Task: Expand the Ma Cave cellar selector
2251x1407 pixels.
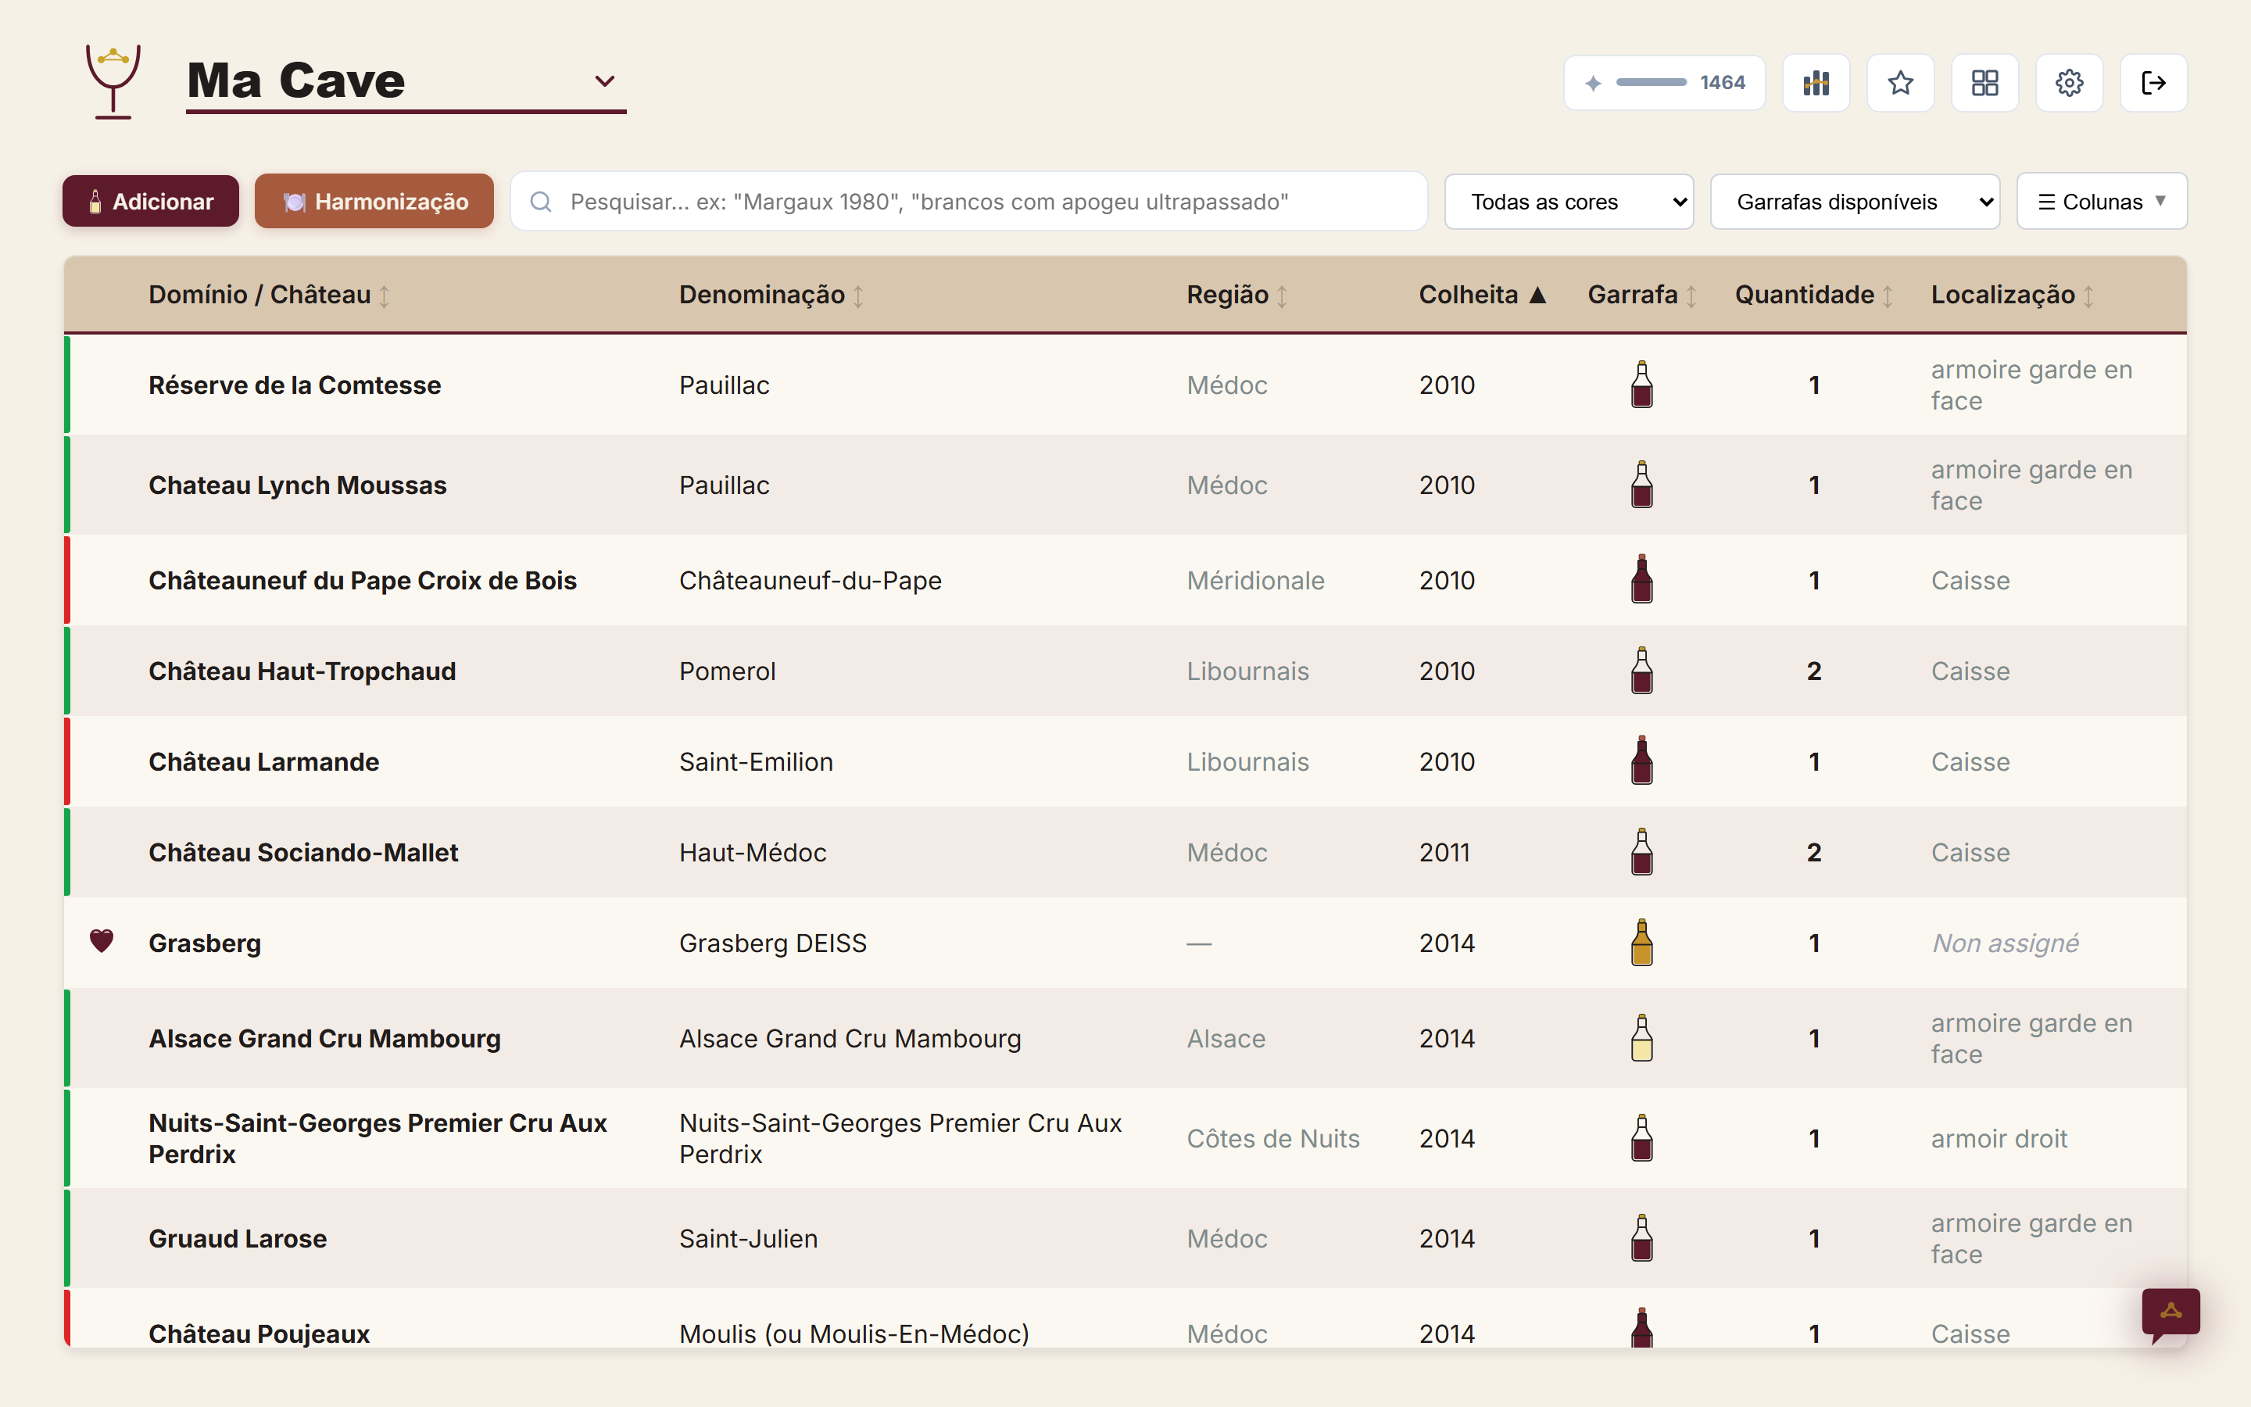Action: [x=406, y=82]
